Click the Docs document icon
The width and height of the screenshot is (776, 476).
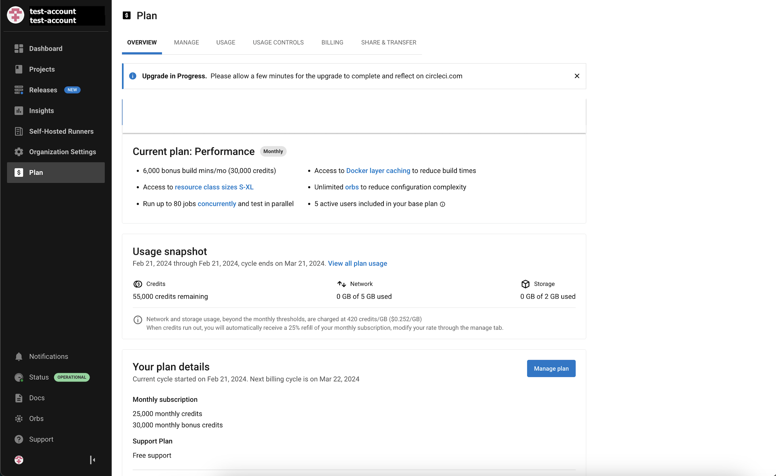point(19,398)
